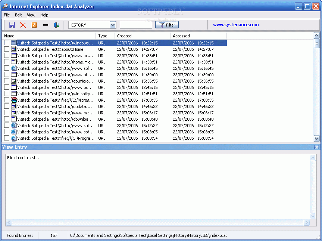This screenshot has width=322, height=241.
Task: Select checkbox for go.micro entry
Action: 7,81
